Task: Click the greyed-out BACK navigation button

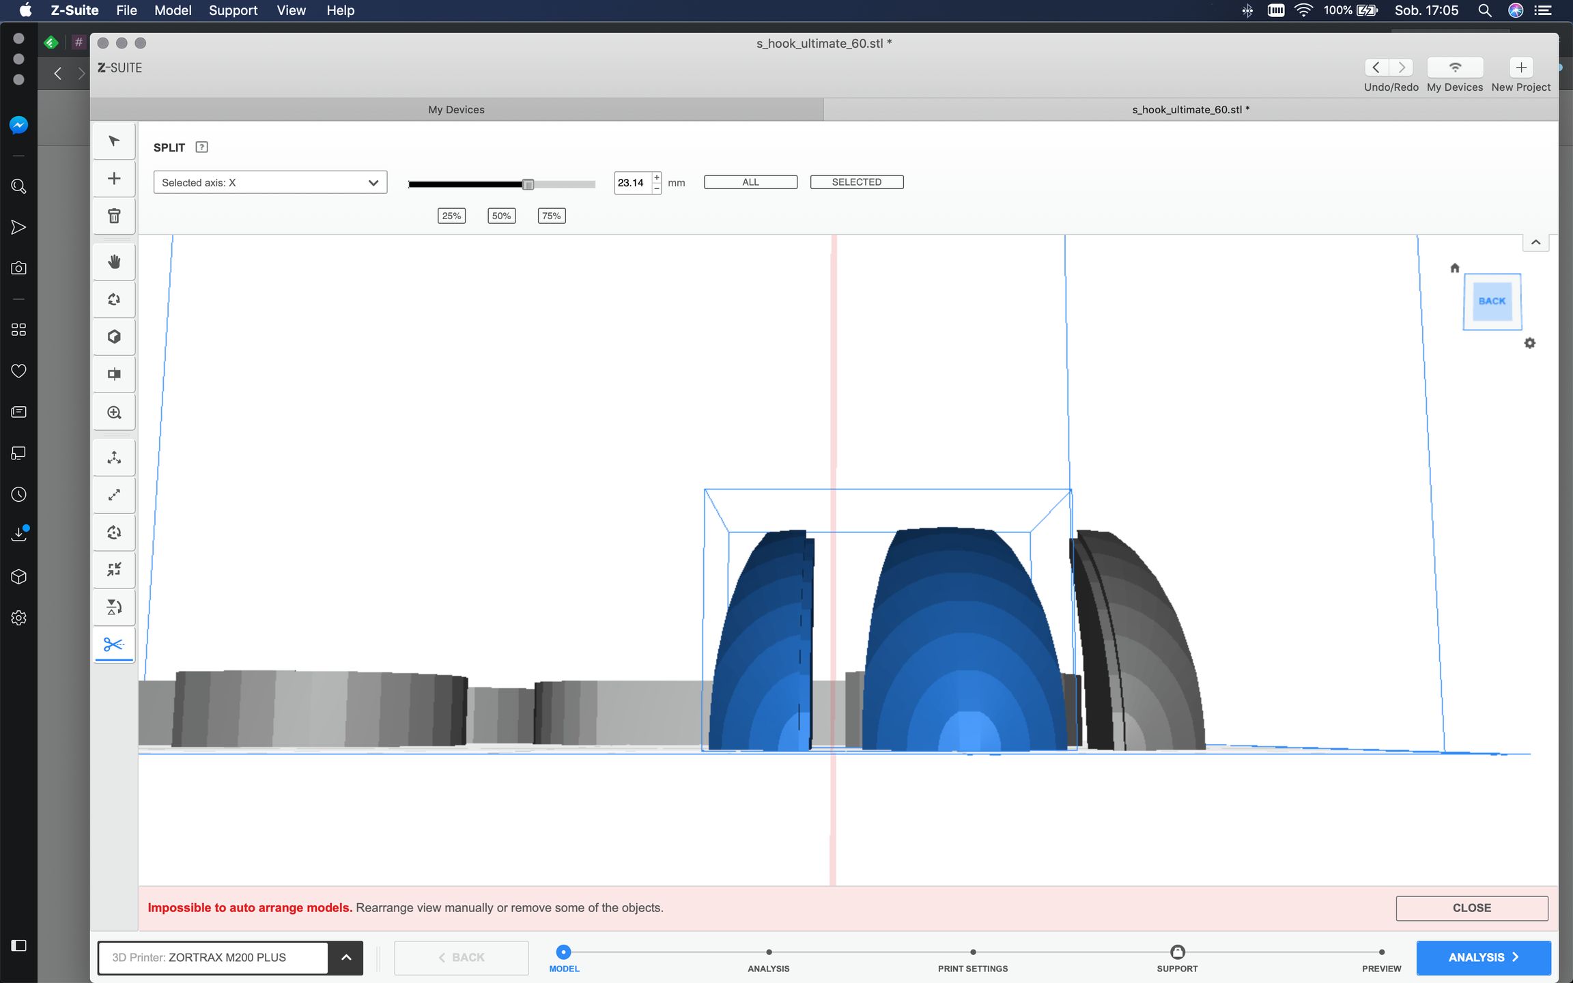Action: click(x=461, y=957)
